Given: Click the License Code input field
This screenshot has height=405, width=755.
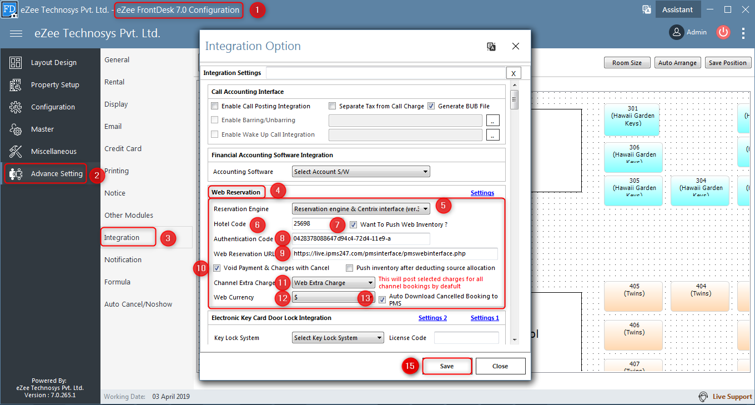Looking at the screenshot, I should [466, 338].
